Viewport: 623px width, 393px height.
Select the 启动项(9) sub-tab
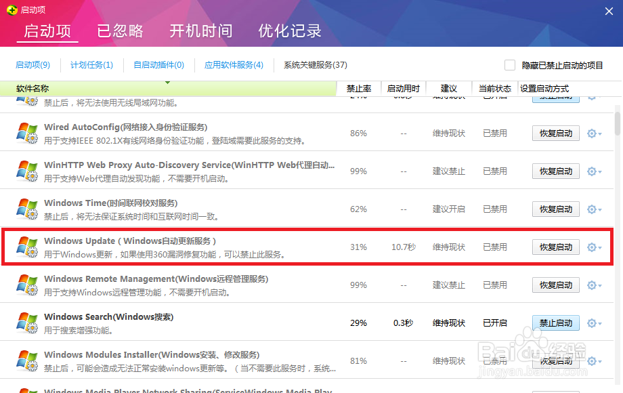coord(33,65)
